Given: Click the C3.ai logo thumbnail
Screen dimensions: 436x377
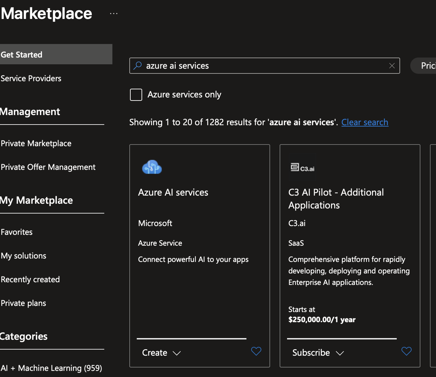Looking at the screenshot, I should [303, 167].
